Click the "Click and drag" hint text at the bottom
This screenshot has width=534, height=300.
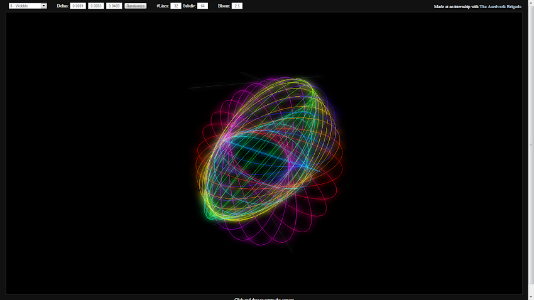pos(264,298)
